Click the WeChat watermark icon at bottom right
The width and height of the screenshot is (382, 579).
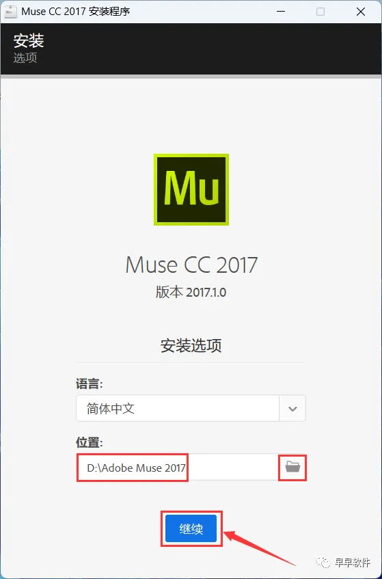tap(323, 563)
